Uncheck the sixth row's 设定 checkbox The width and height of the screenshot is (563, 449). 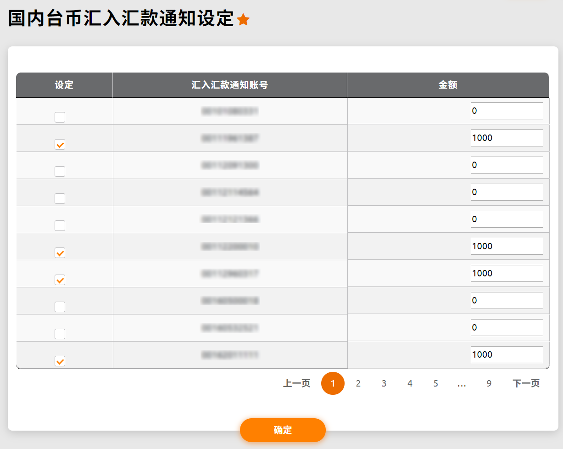[60, 253]
